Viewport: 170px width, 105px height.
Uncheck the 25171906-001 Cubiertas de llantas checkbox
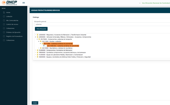point(44,46)
